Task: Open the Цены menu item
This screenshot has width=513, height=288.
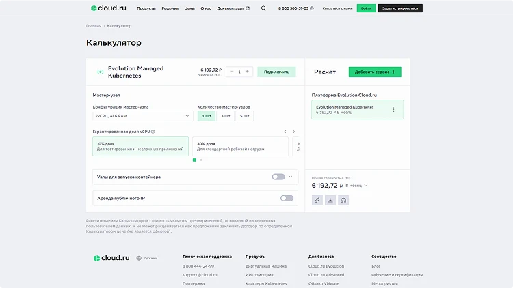Action: [189, 8]
